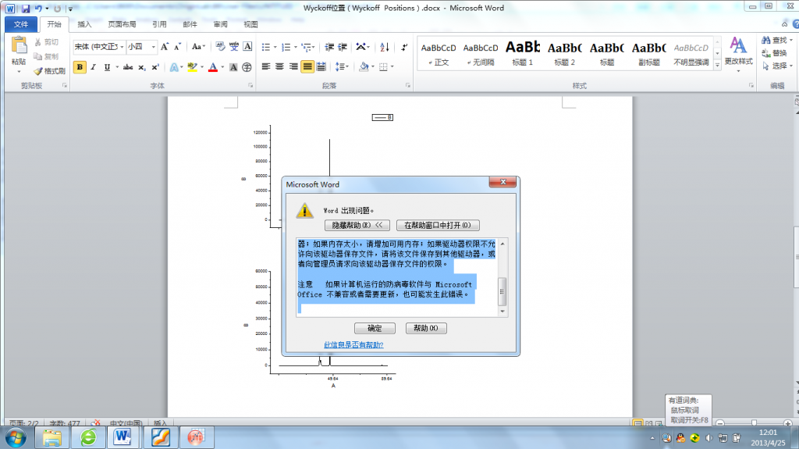Click the Text Effects icon
Viewport: 799px width, 449px height.
click(174, 67)
